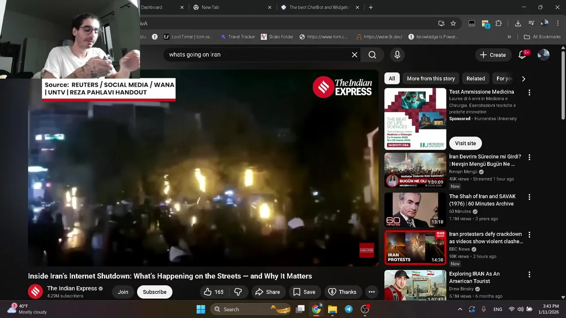The width and height of the screenshot is (566, 318).
Task: Switch to the New Tab browser tab
Action: click(233, 7)
